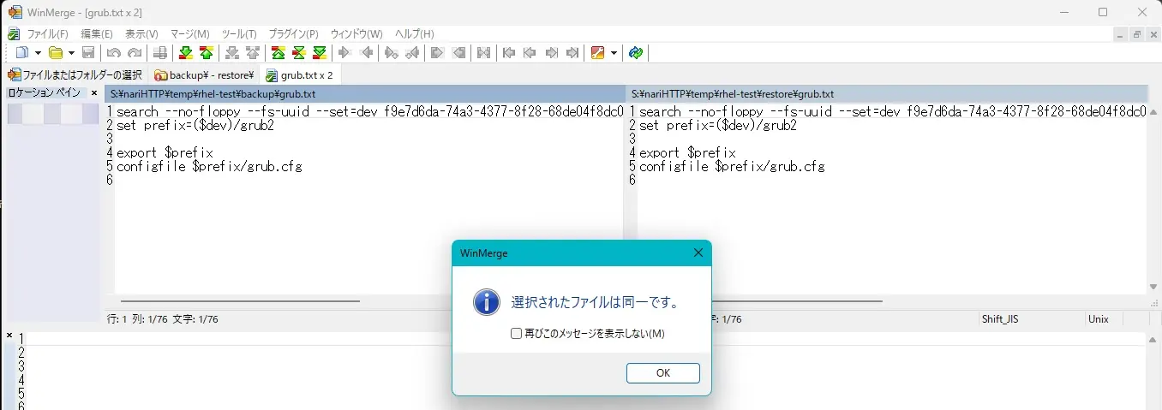
Task: Click the right pane horizontal scrollbar
Action: pyautogui.click(x=797, y=301)
